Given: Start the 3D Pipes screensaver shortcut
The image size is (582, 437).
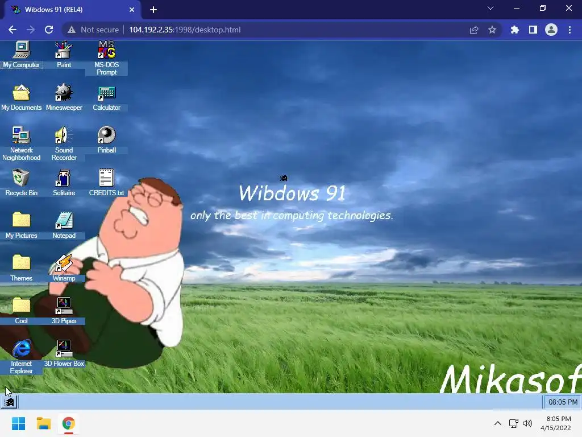Looking at the screenshot, I should (x=64, y=311).
